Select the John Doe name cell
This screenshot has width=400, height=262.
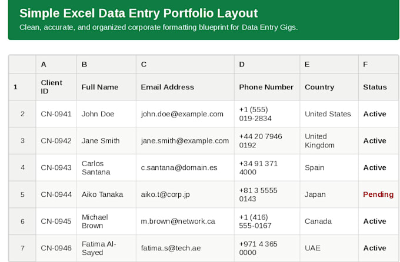click(x=106, y=113)
